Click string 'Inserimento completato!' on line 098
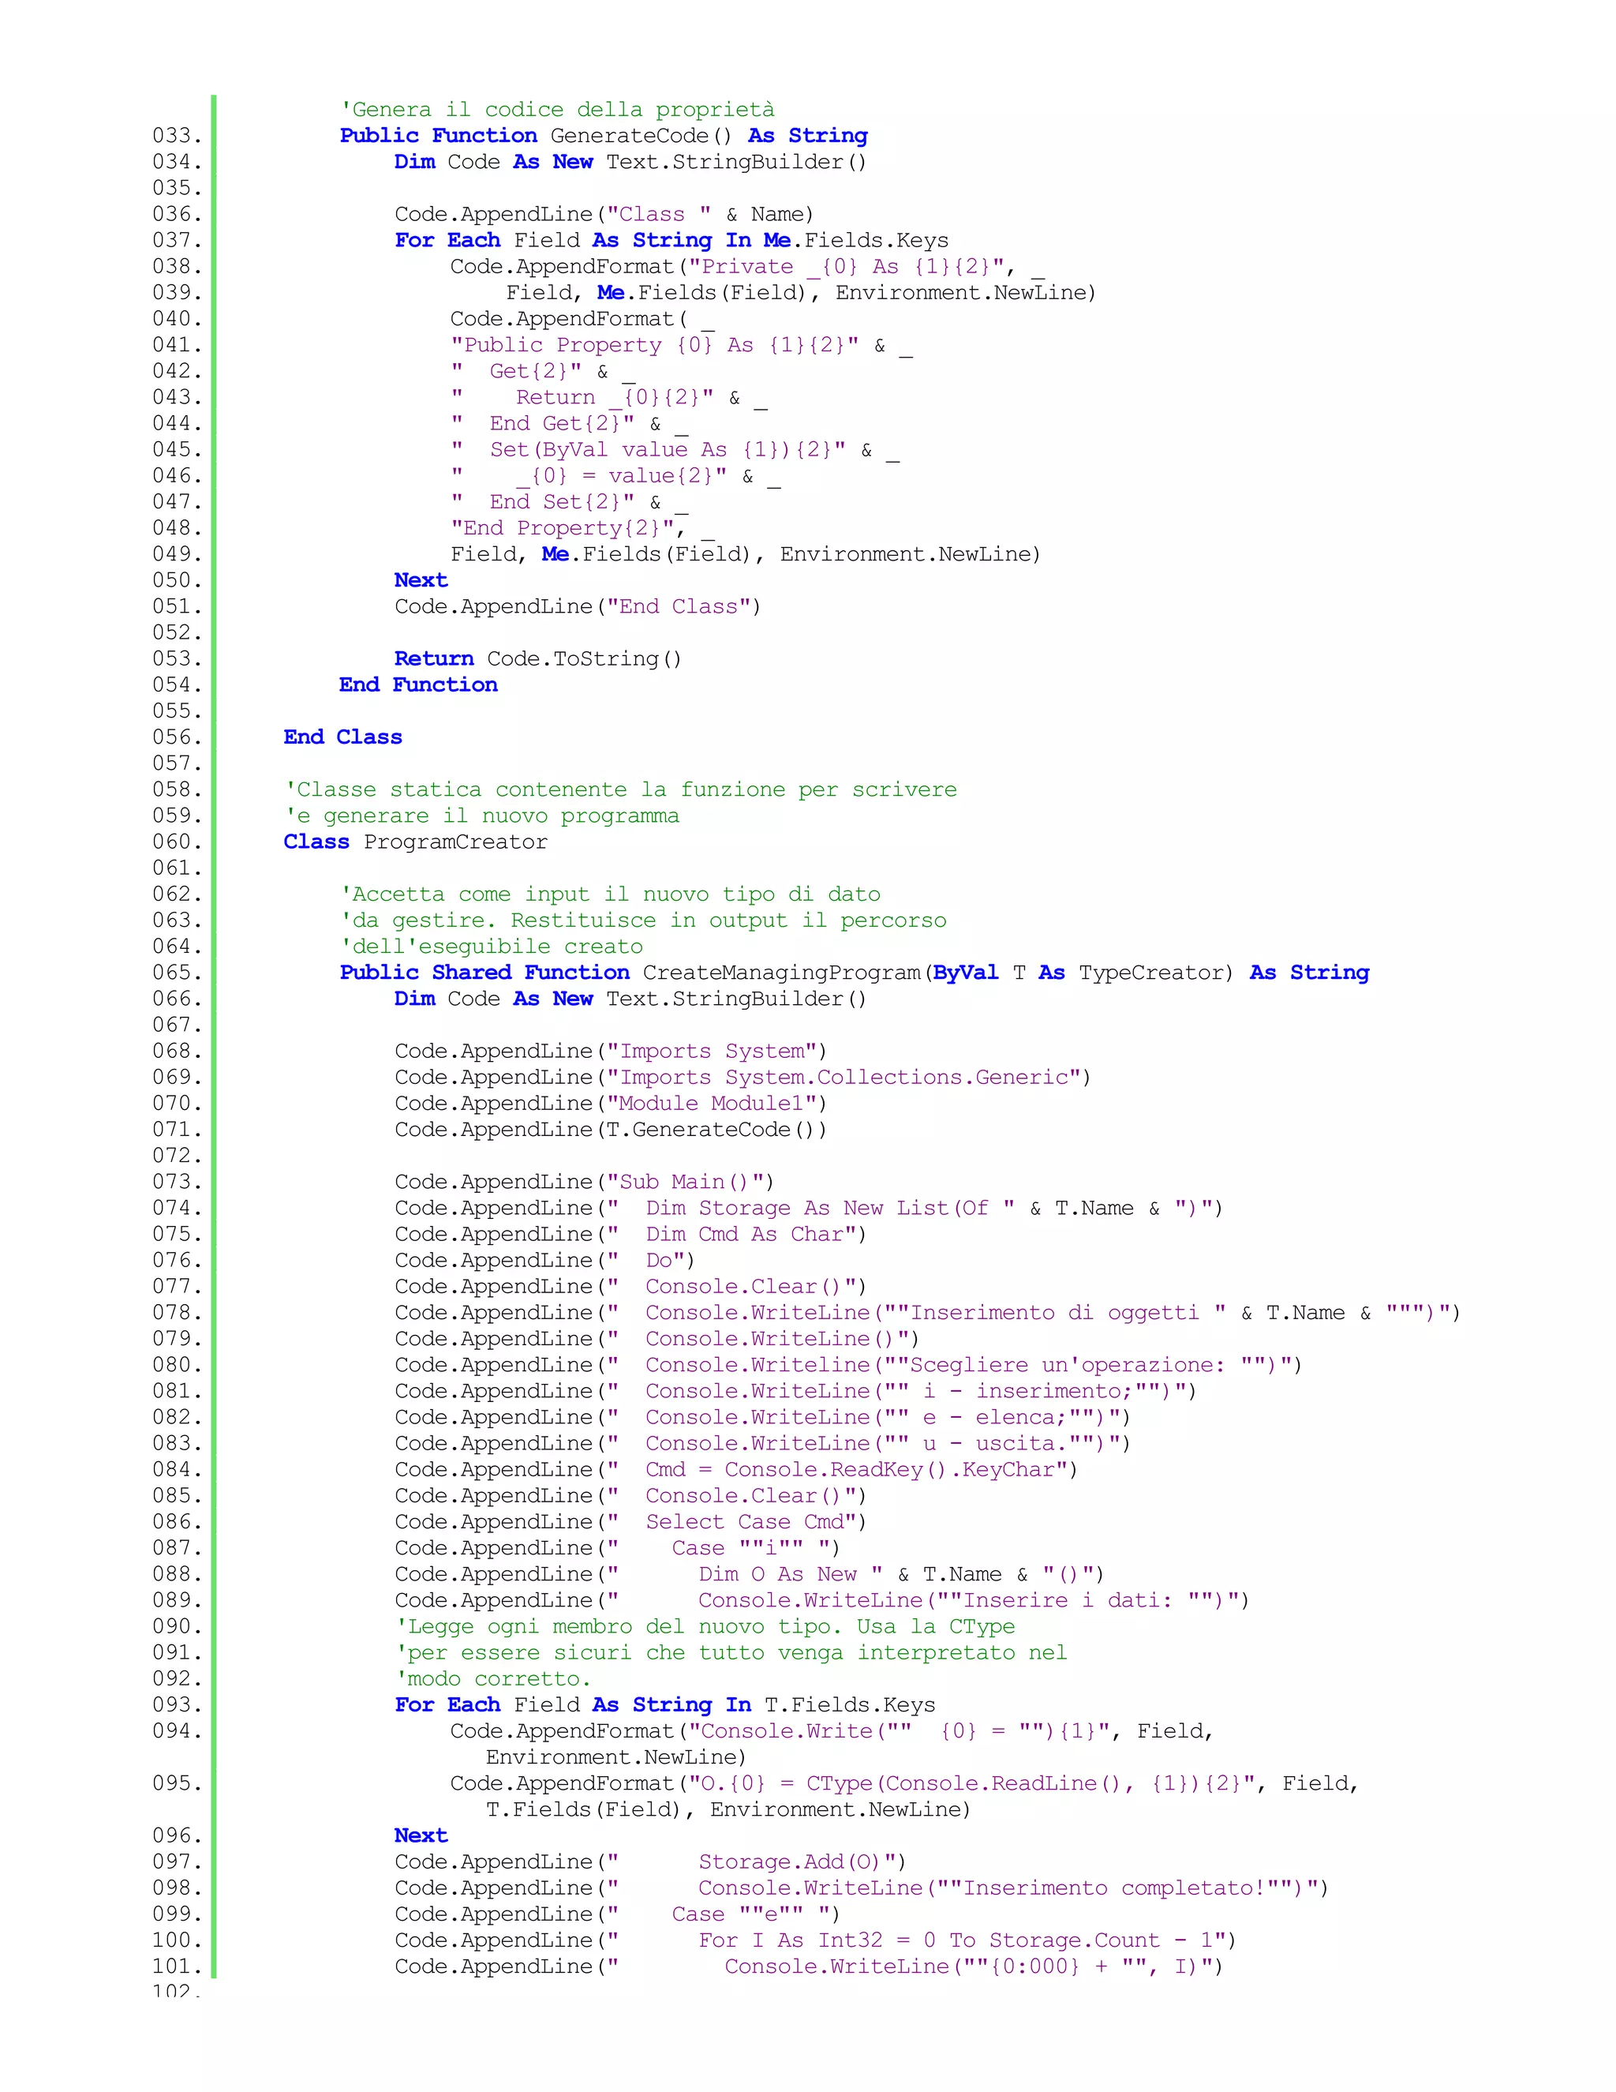 pyautogui.click(x=1113, y=1888)
